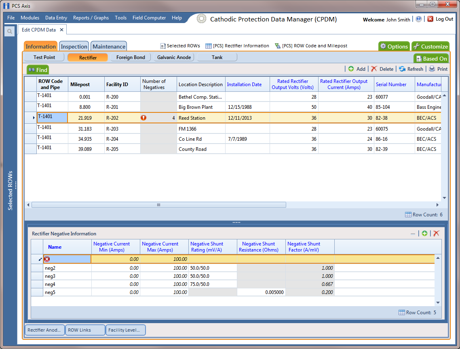Click the Based On button

pyautogui.click(x=431, y=59)
